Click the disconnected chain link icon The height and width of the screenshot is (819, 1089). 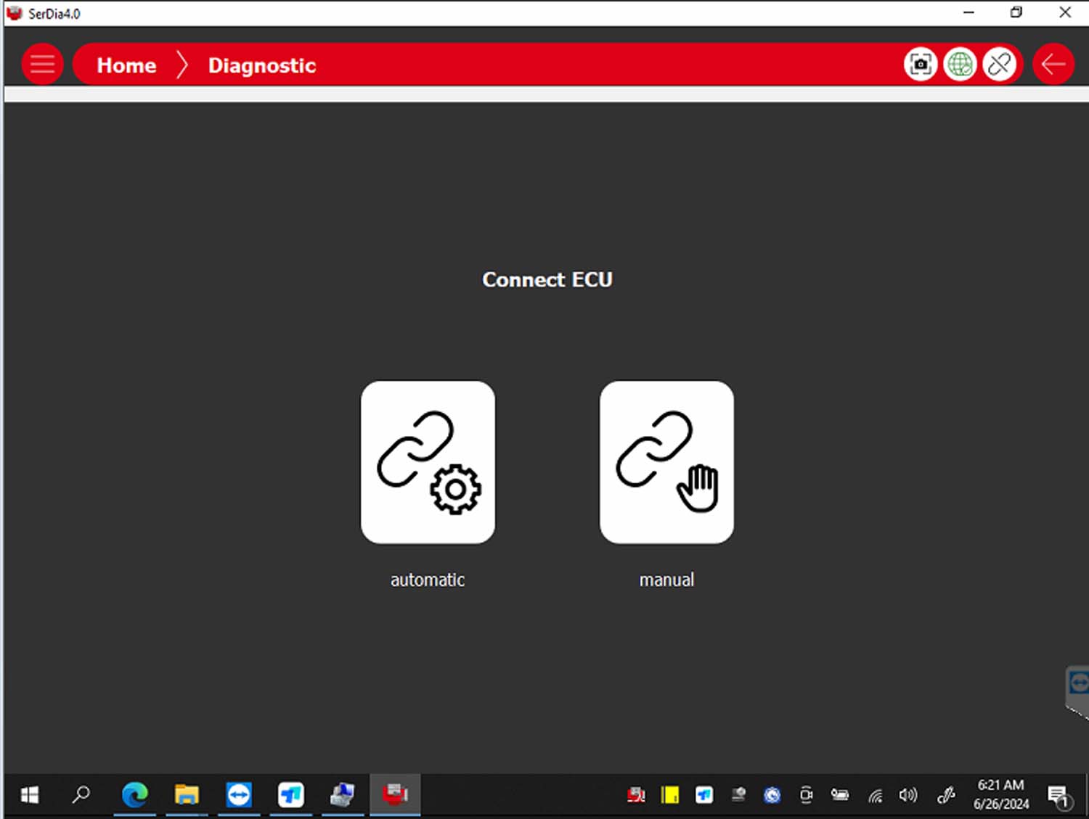(x=1000, y=65)
